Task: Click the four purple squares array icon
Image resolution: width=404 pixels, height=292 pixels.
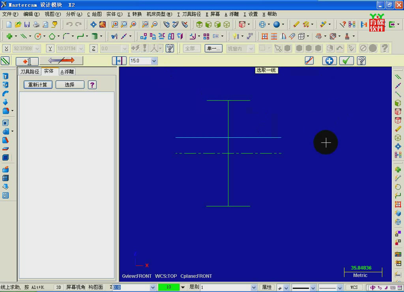Action: pos(206,36)
